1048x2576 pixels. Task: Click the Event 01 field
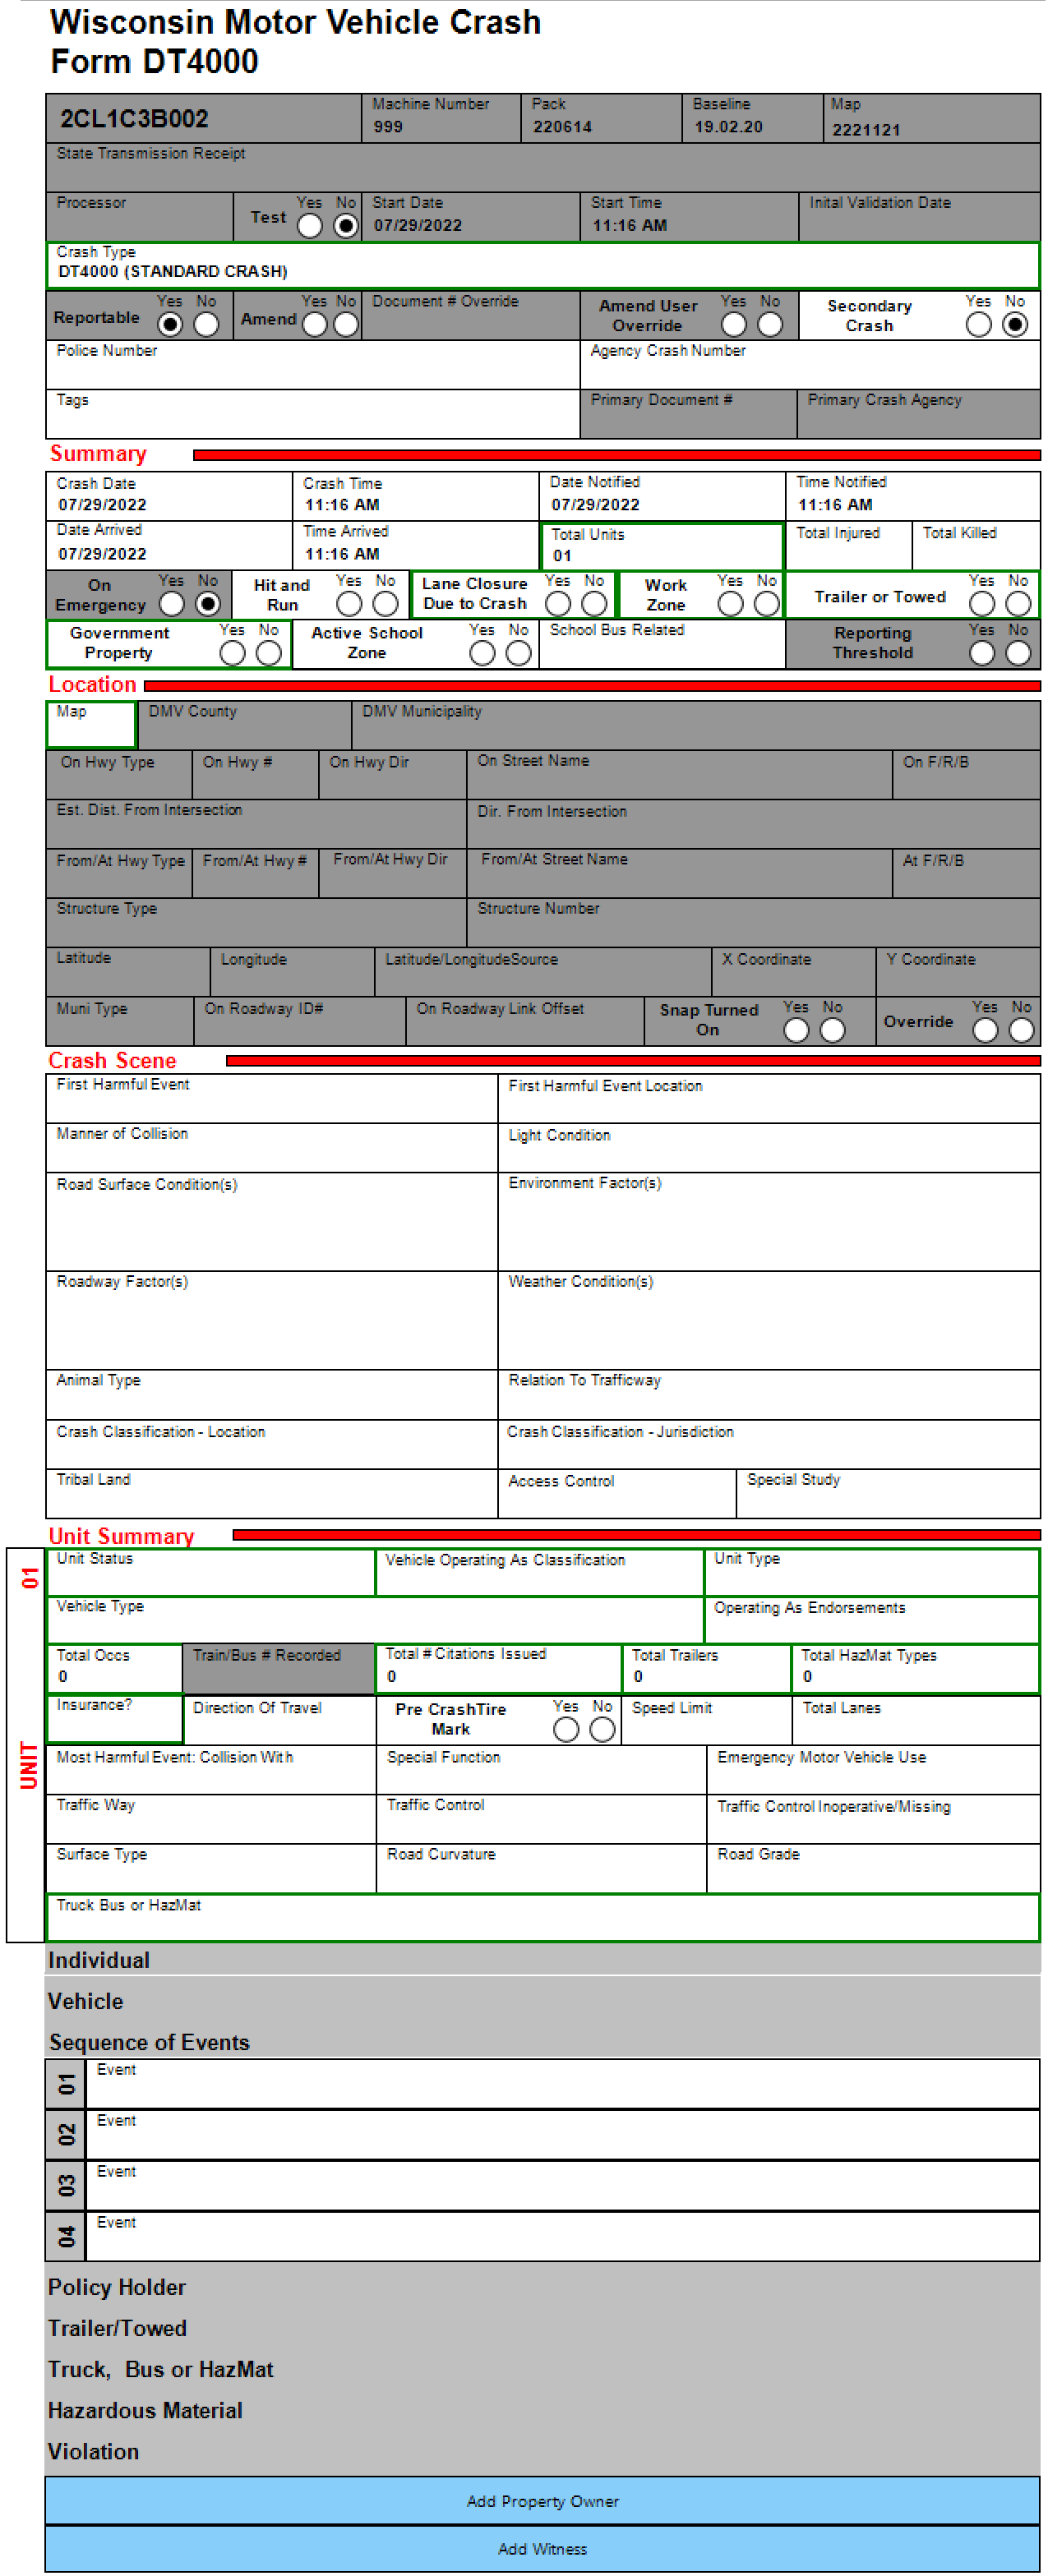tap(562, 2084)
